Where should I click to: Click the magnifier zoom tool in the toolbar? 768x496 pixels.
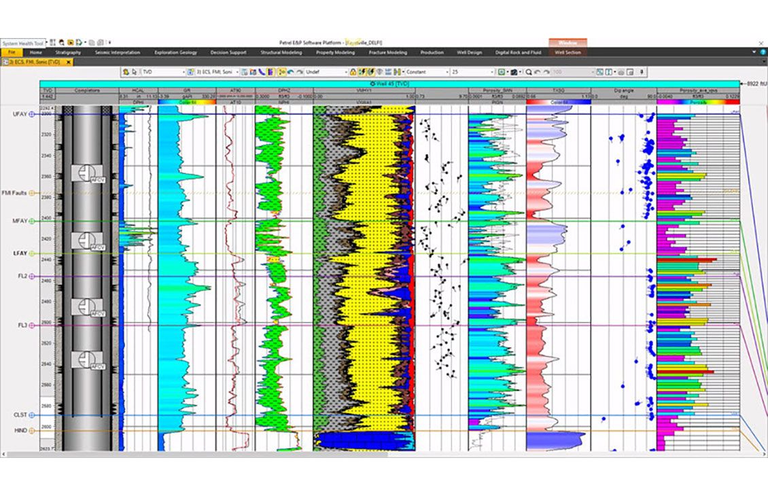tap(528, 71)
